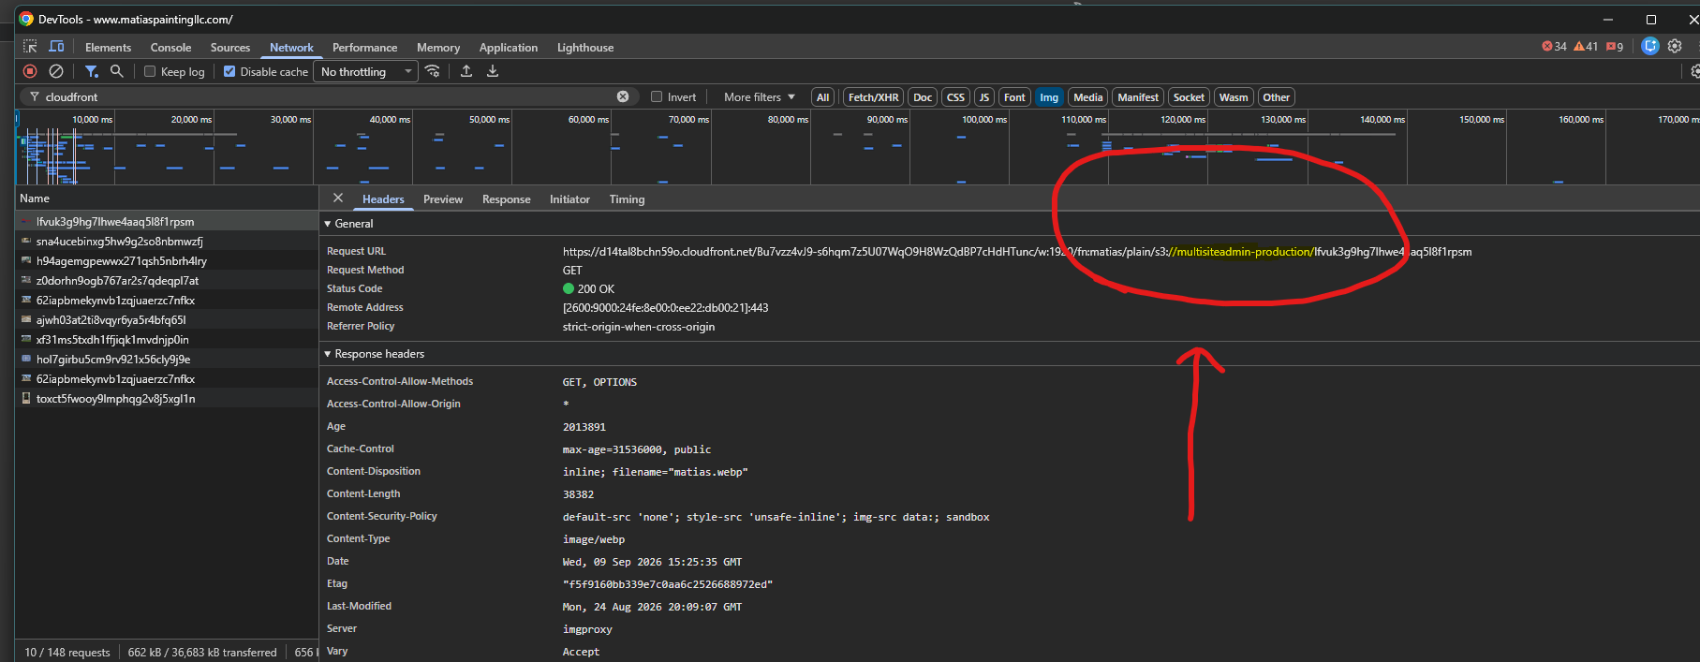Toggle the CSS type filter
Viewport: 1700px width, 662px height.
pyautogui.click(x=955, y=97)
